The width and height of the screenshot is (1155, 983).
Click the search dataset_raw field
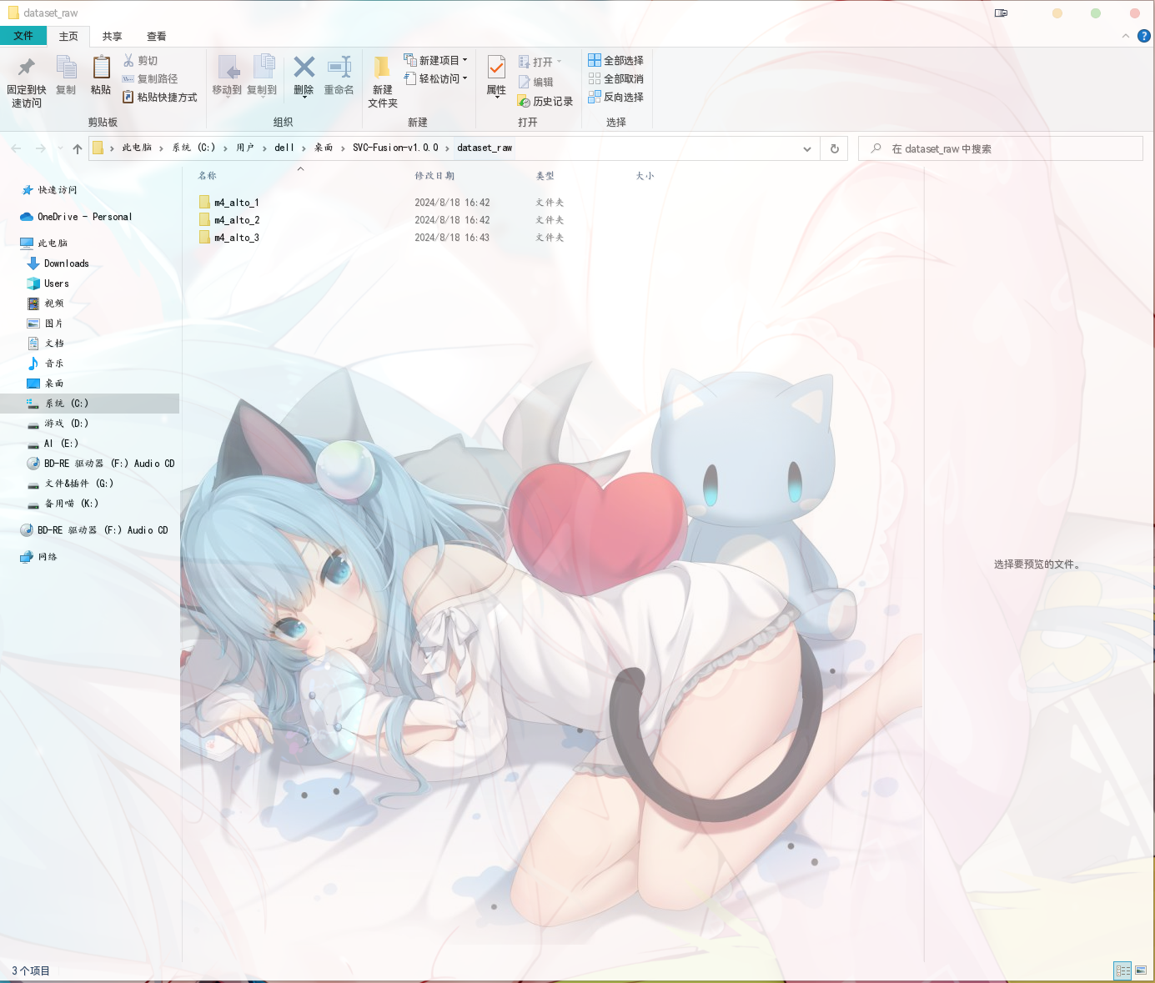pos(1001,148)
